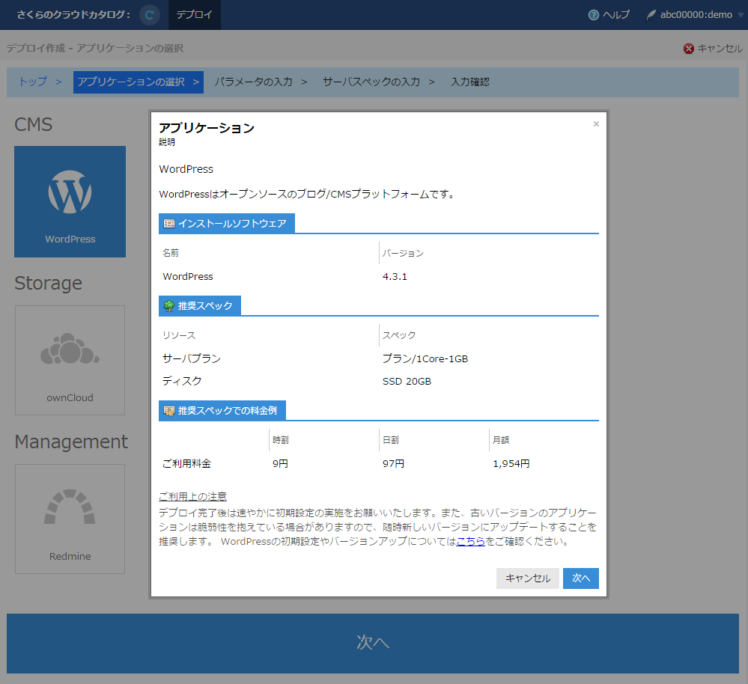Click the さくらのクラウドカタログ title text

pos(73,15)
